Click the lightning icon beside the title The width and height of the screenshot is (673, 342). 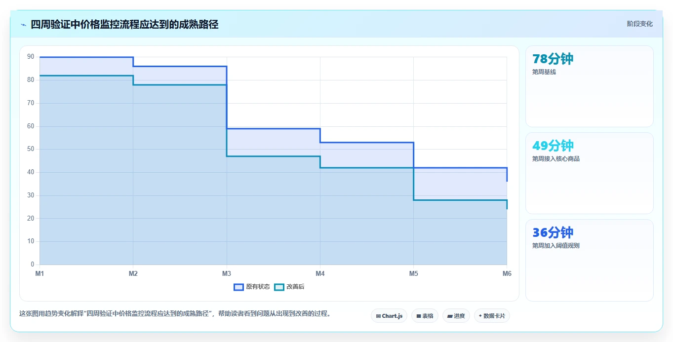(23, 25)
